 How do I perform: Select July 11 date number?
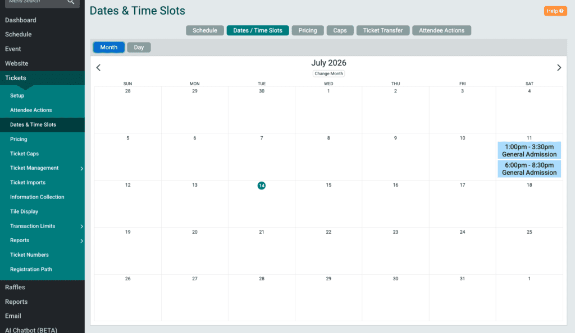[x=529, y=138]
